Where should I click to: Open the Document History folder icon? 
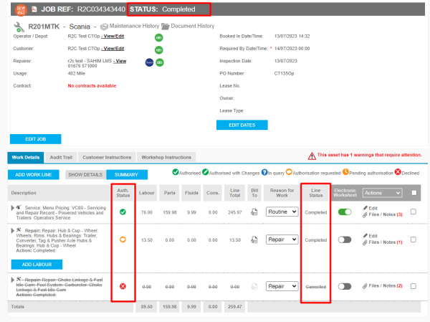166,26
